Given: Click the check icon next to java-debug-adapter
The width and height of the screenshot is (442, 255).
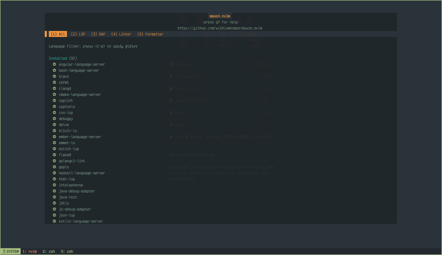Looking at the screenshot, I should 54,191.
